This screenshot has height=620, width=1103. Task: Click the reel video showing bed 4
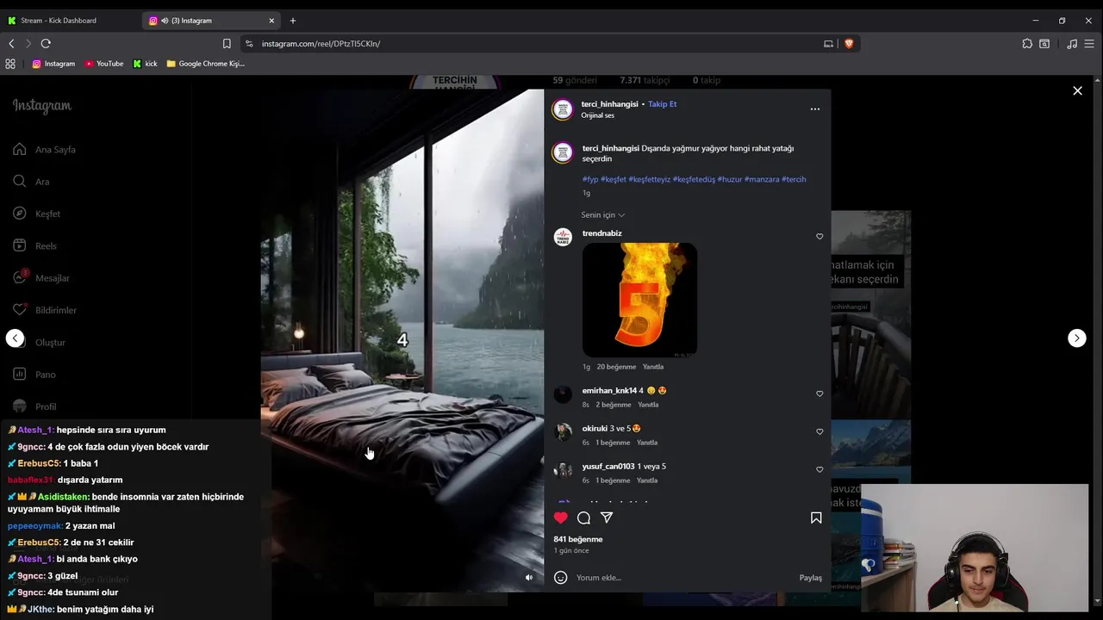[x=402, y=340]
